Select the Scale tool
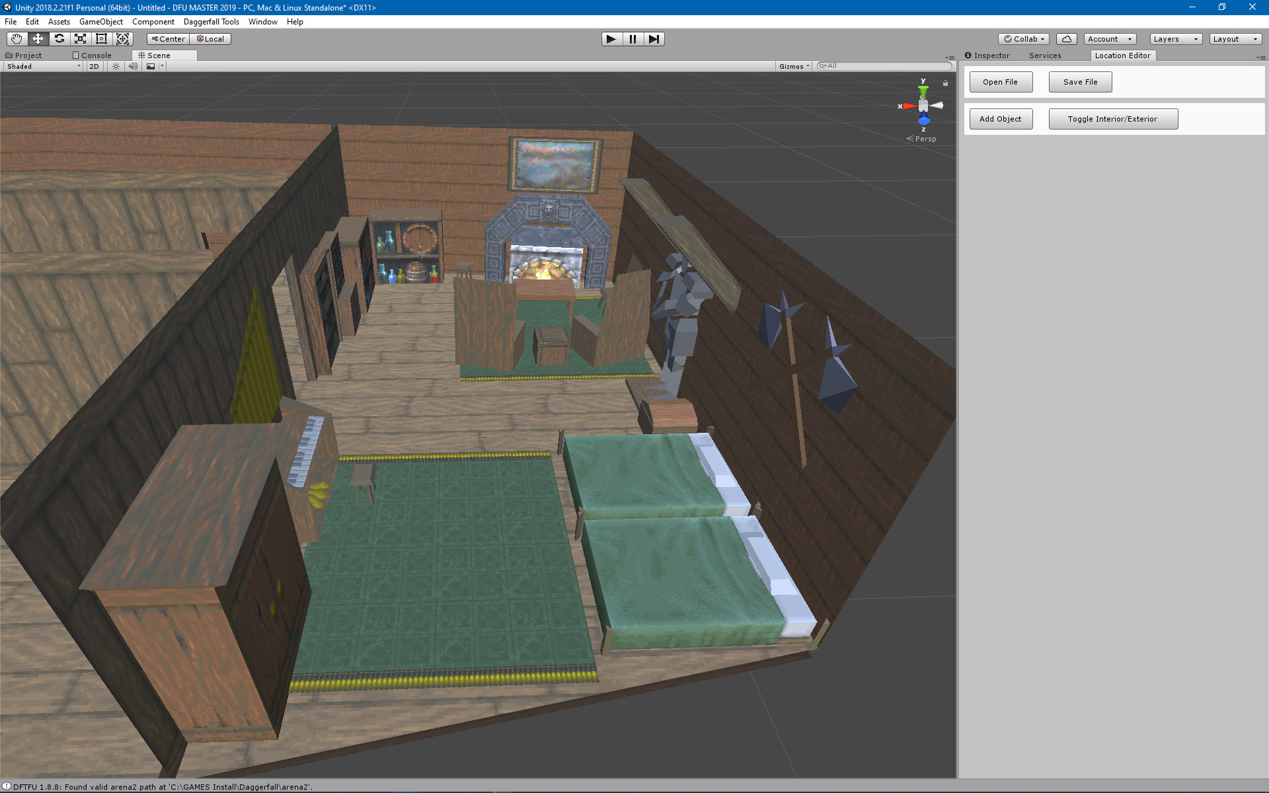 (x=80, y=39)
